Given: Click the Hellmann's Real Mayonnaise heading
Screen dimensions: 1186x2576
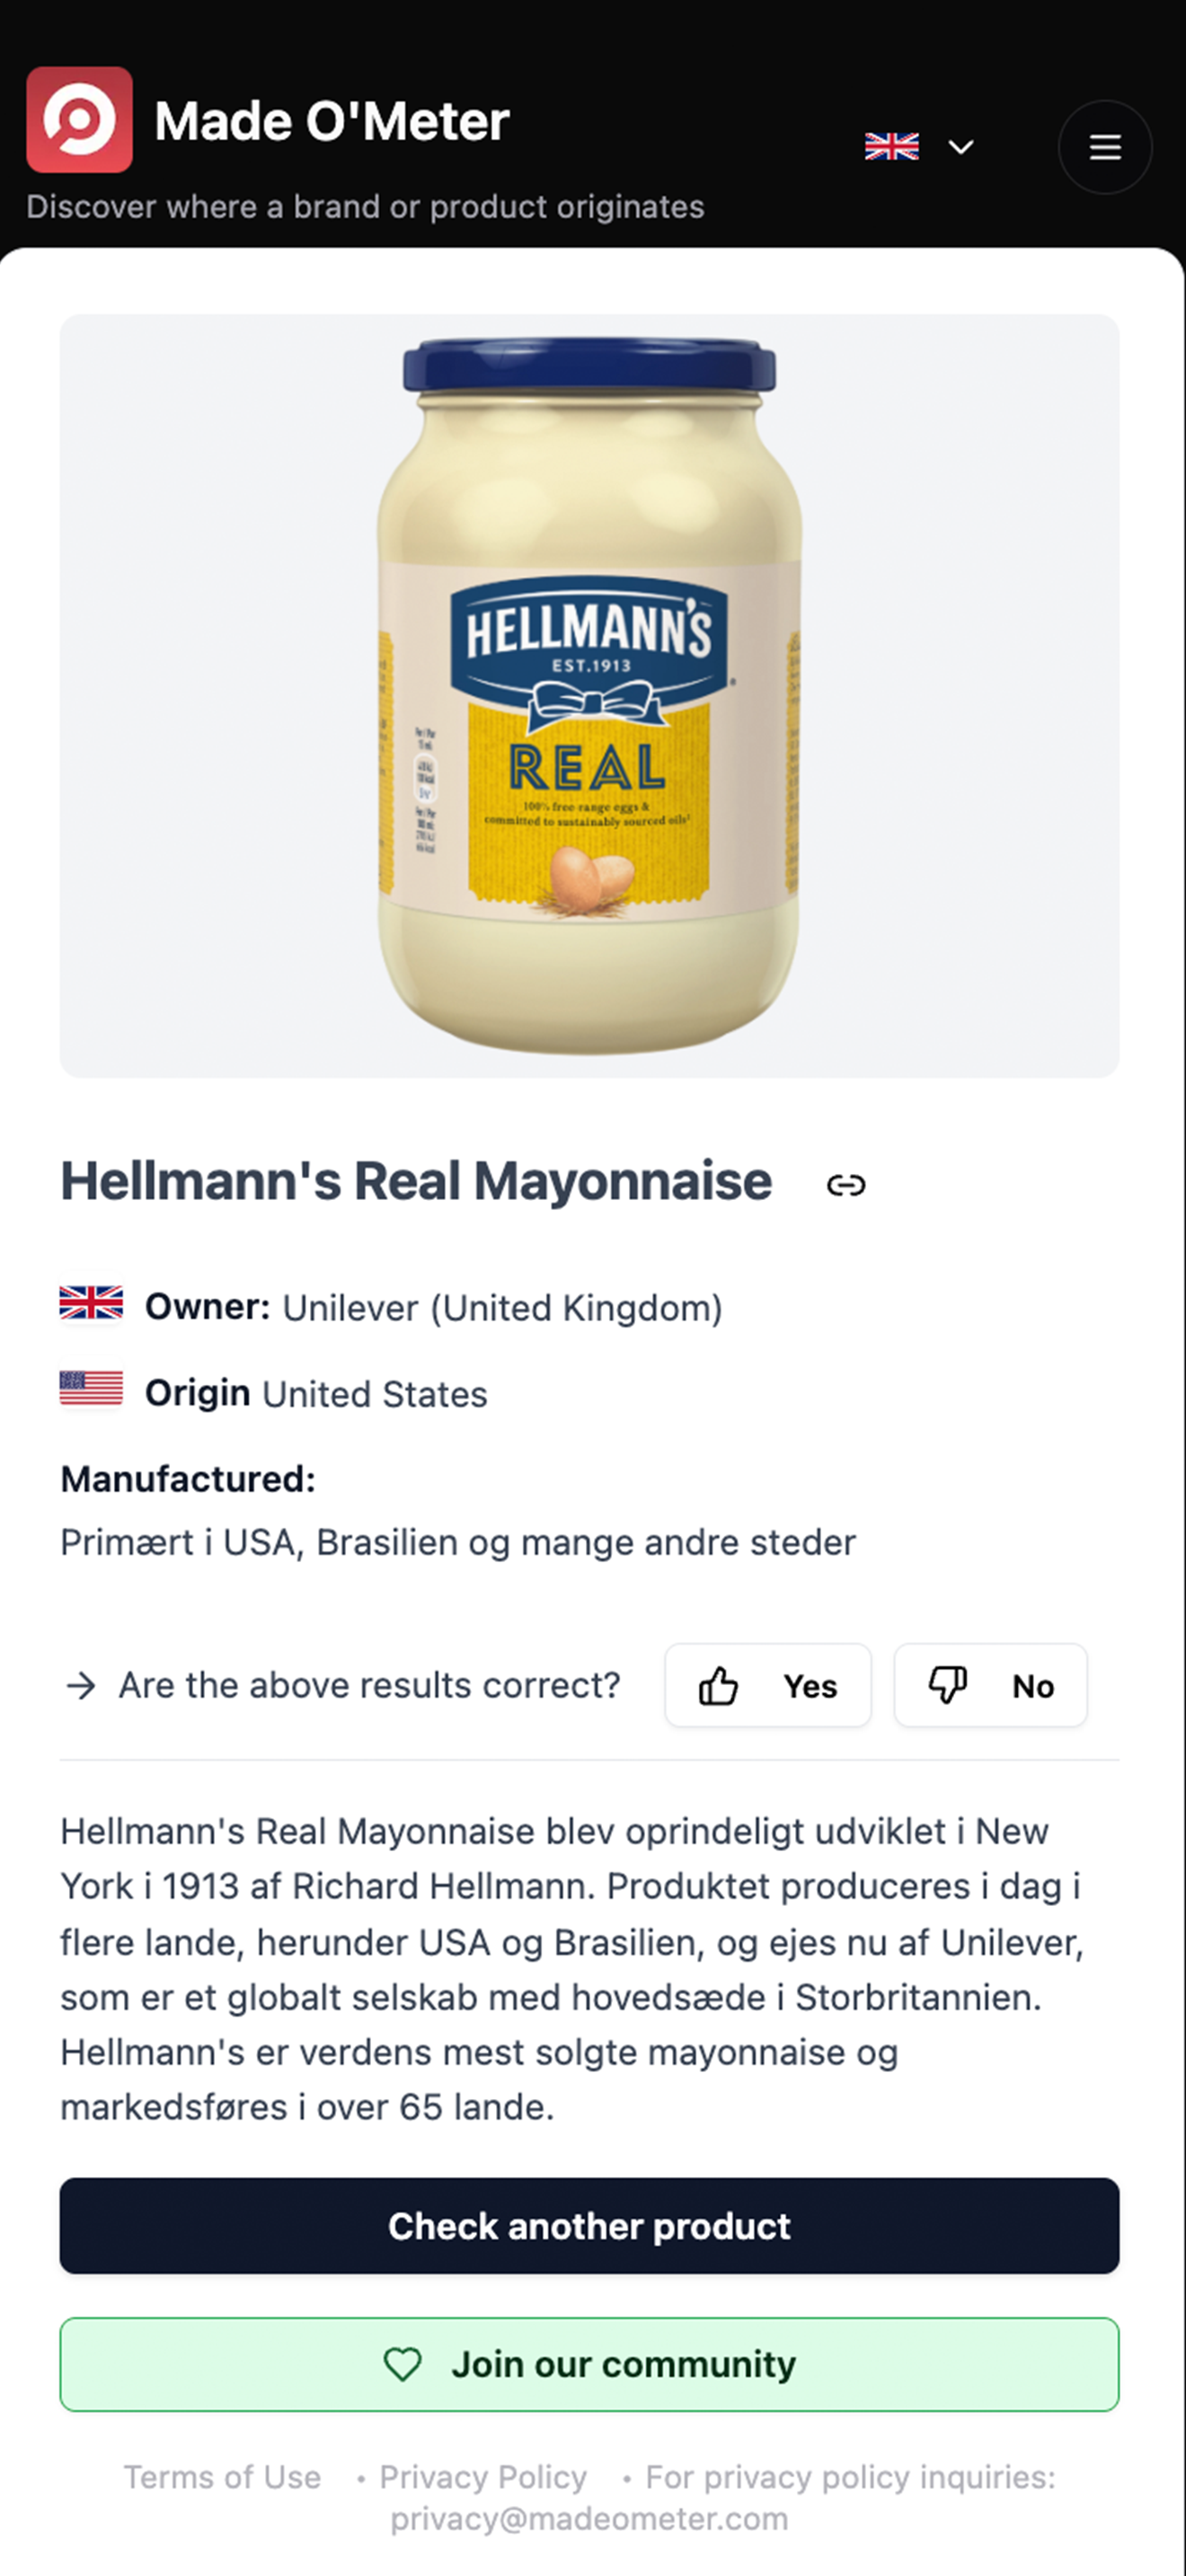Looking at the screenshot, I should 416,1181.
